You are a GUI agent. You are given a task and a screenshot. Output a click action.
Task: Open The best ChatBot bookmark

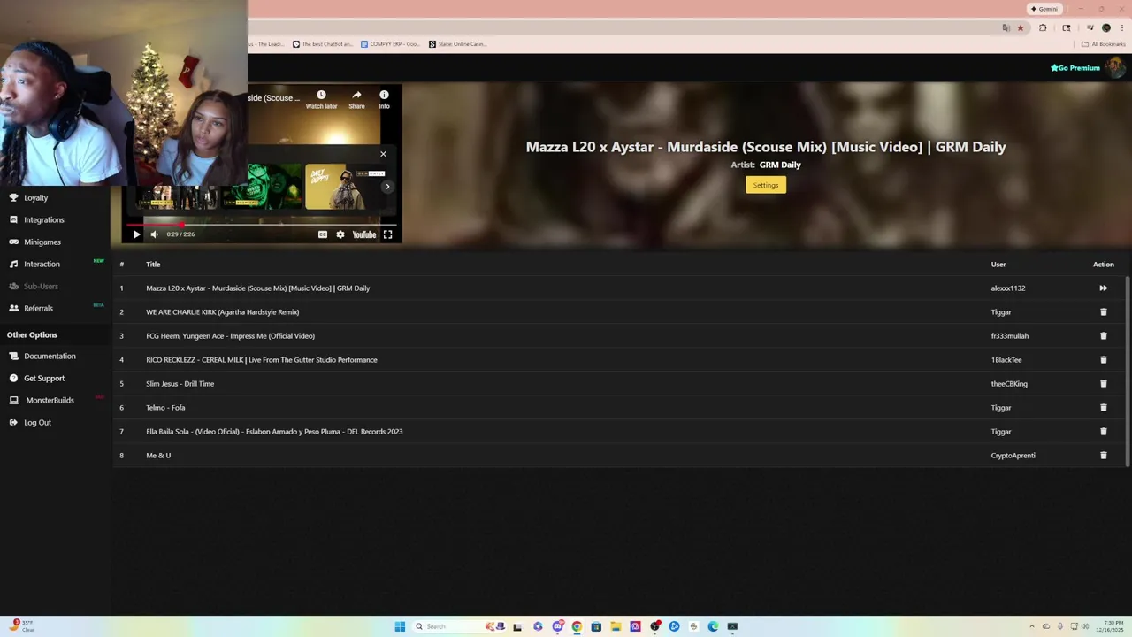(323, 44)
